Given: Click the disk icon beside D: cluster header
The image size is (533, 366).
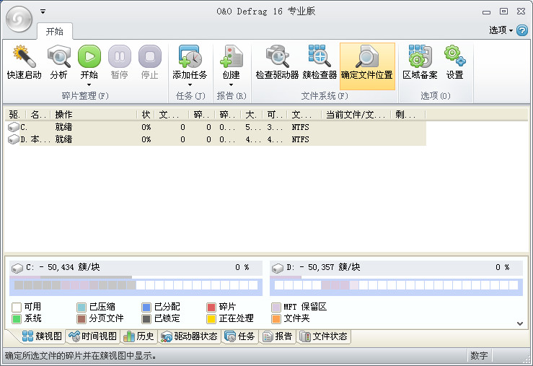Looking at the screenshot, I should click(278, 269).
